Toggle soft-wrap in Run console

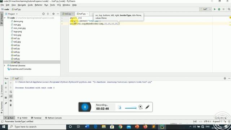click(x=10, y=92)
